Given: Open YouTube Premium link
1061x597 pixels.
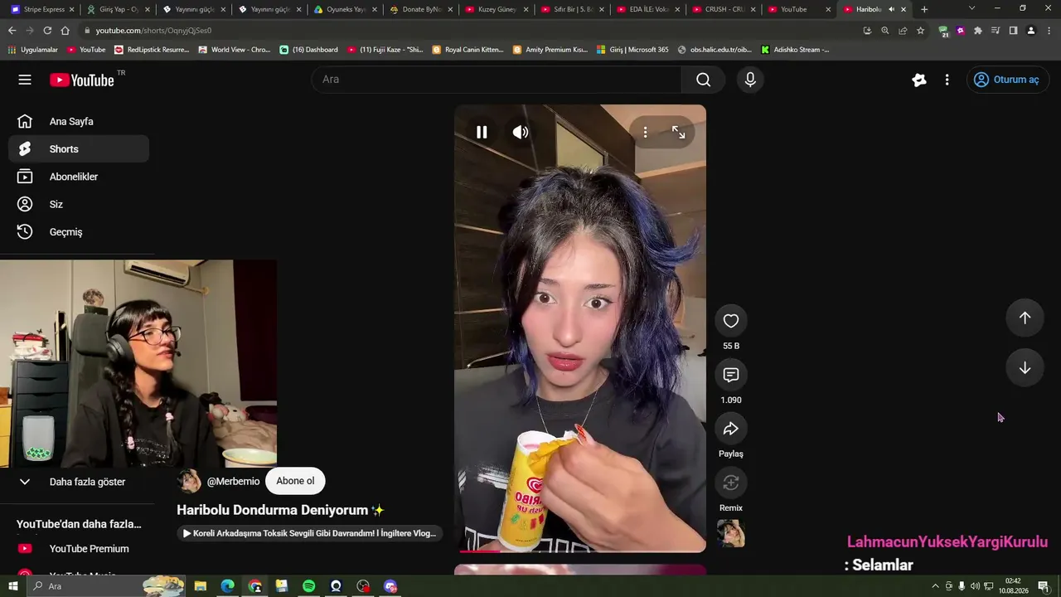Looking at the screenshot, I should click(x=79, y=549).
